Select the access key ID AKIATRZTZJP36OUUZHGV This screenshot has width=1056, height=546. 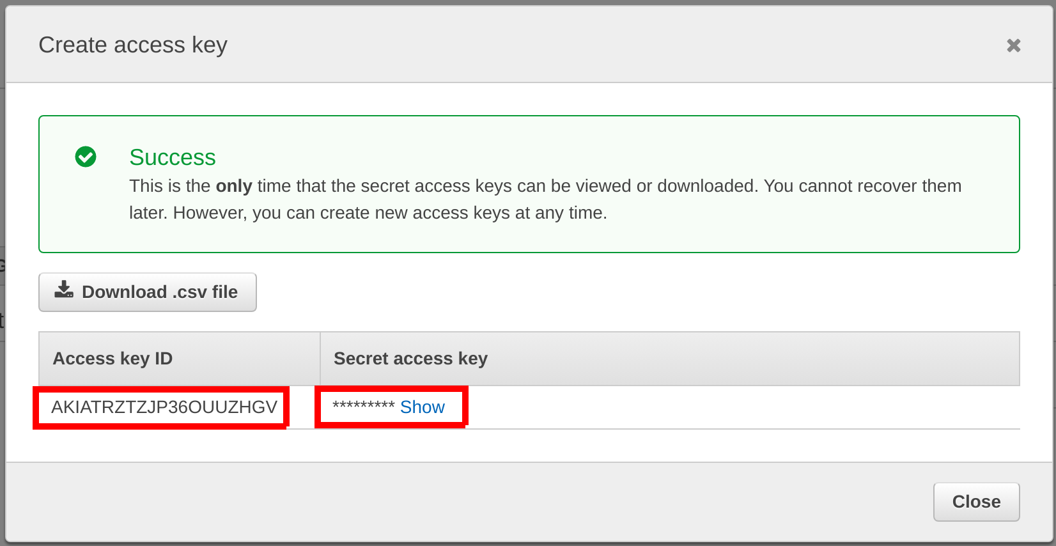click(164, 407)
